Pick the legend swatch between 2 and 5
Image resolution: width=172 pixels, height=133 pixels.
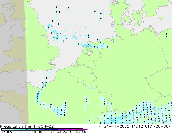pyautogui.click(x=23, y=129)
